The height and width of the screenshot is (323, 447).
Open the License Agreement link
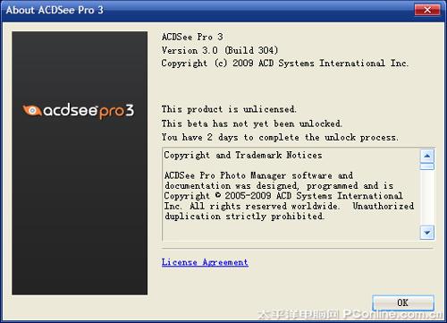(205, 262)
